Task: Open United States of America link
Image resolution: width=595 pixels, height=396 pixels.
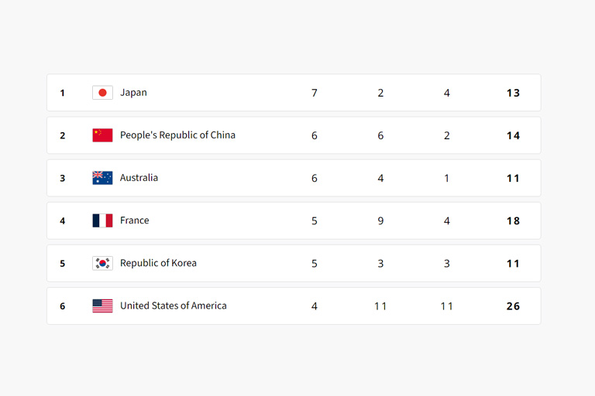Action: point(174,306)
